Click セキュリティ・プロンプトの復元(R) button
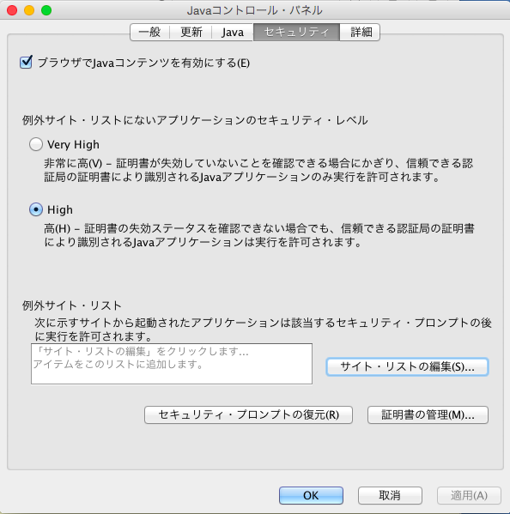 tap(248, 415)
